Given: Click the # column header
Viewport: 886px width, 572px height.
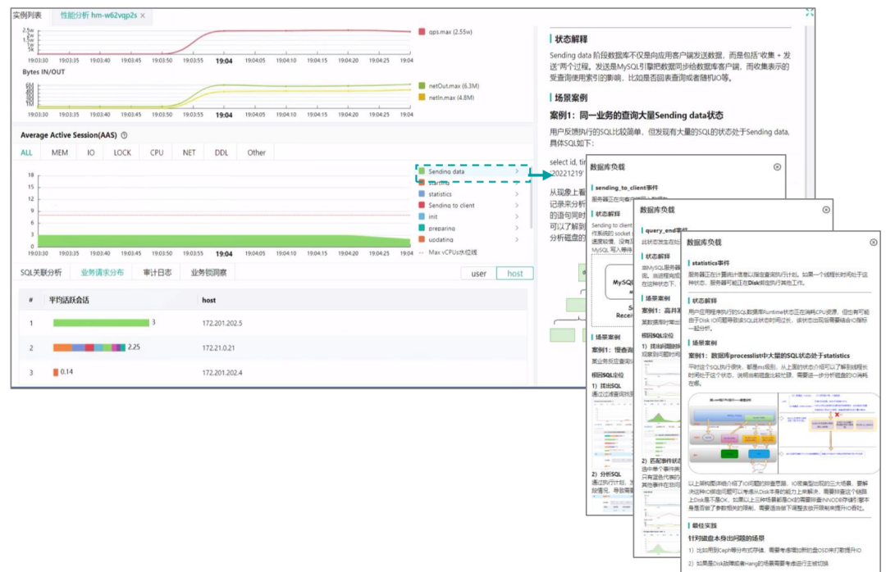Looking at the screenshot, I should click(30, 301).
